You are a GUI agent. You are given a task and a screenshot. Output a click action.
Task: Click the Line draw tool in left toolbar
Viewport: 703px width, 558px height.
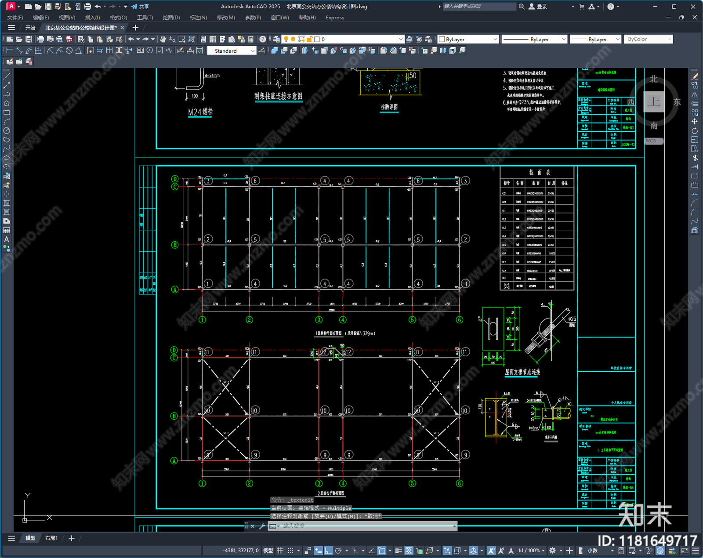pyautogui.click(x=7, y=76)
